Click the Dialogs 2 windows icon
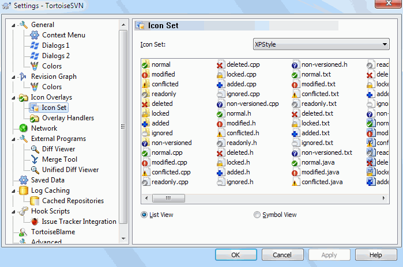This screenshot has width=403, height=267. pyautogui.click(x=35, y=56)
